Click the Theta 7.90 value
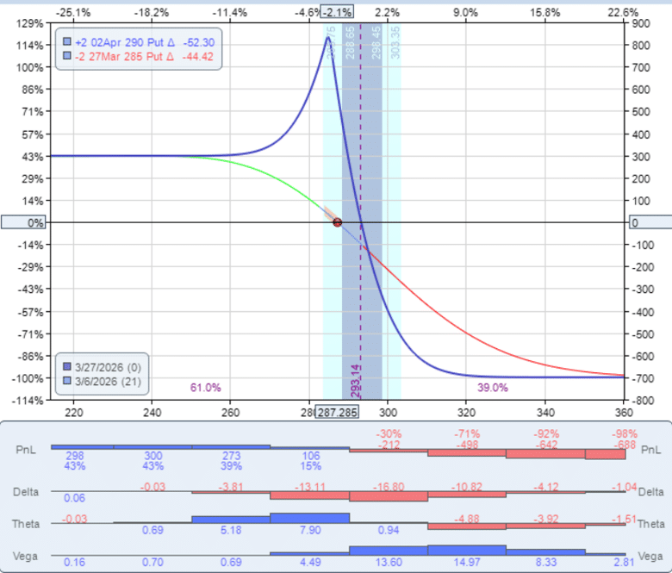 (310, 530)
